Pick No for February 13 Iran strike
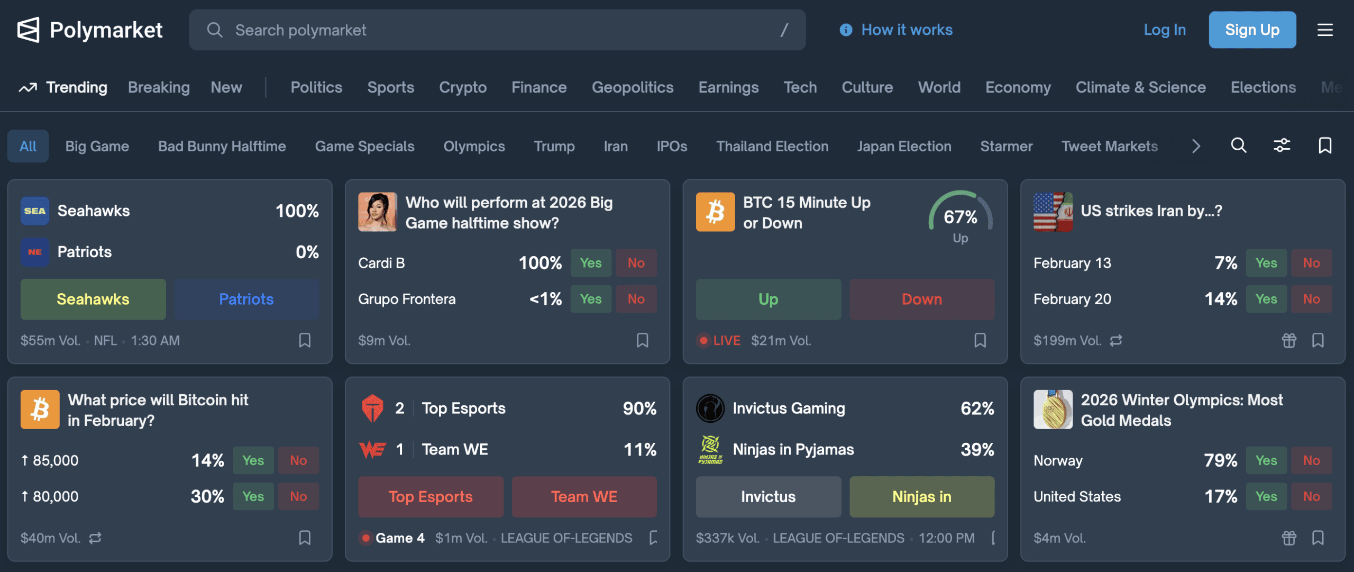1354x572 pixels. pyautogui.click(x=1311, y=263)
